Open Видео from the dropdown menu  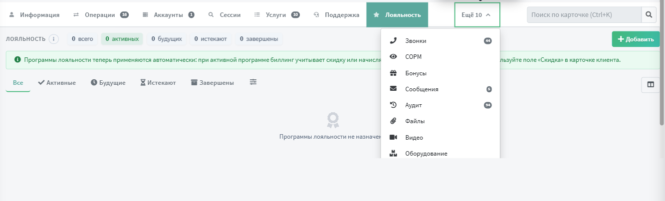coord(440,138)
